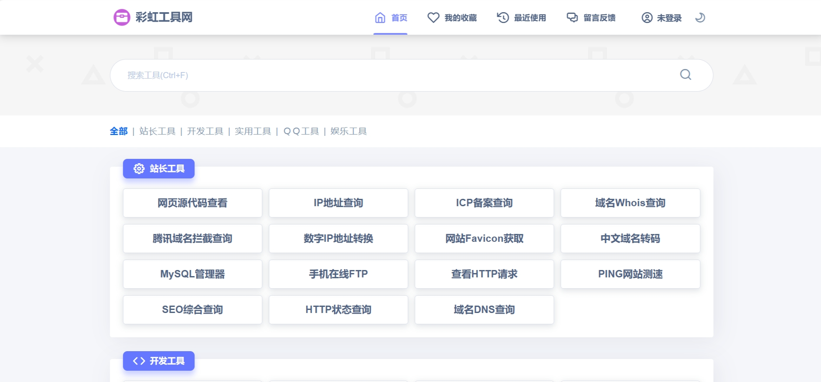Switch to the QQ工具 category filter
This screenshot has height=382, width=821.
tap(301, 131)
